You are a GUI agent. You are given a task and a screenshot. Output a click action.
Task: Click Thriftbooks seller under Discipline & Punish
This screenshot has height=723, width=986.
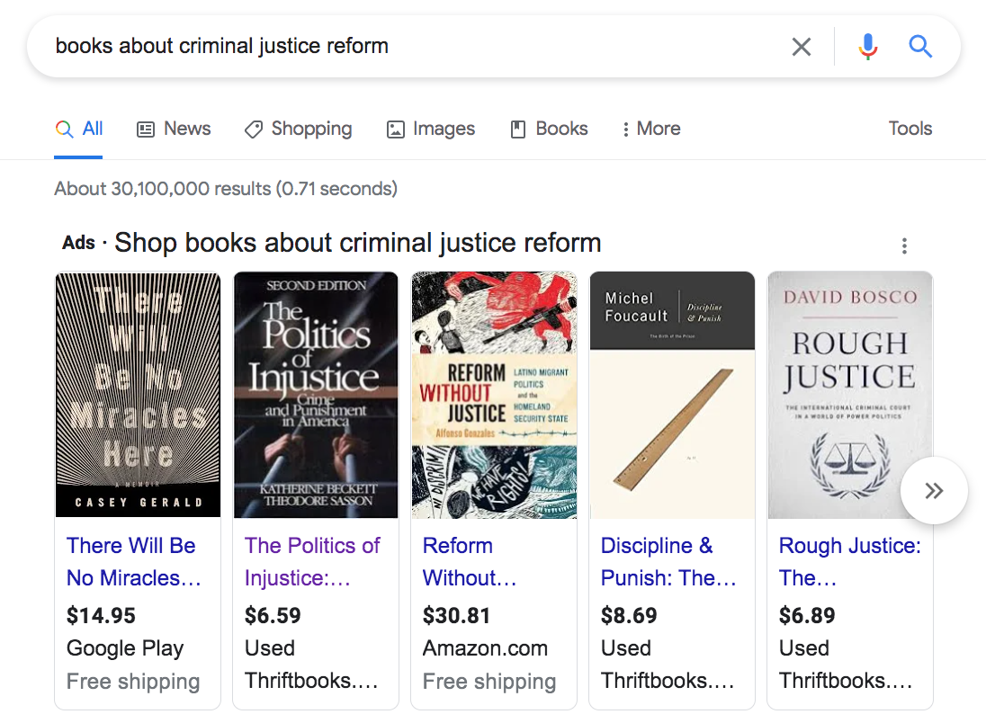pos(668,681)
